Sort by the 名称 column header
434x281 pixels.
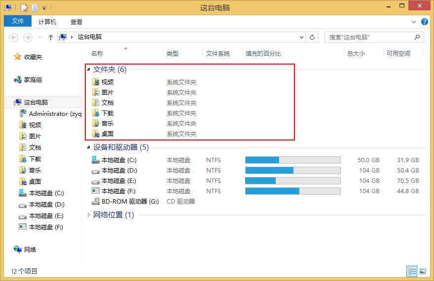point(97,54)
